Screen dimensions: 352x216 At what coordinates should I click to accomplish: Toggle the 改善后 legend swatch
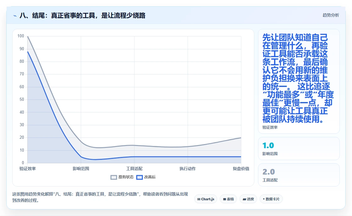click(140, 177)
